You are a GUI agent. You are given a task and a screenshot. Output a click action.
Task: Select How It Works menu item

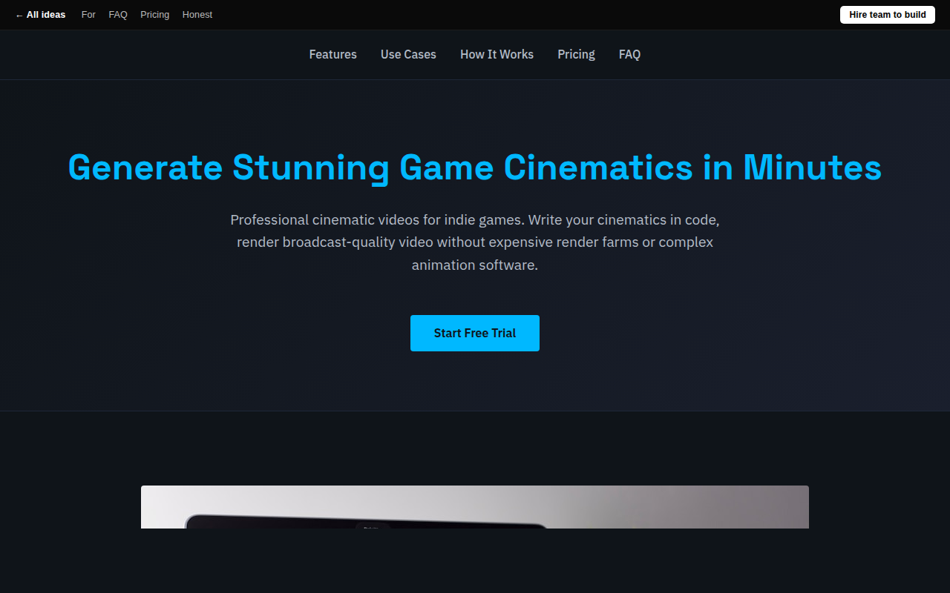click(x=497, y=54)
